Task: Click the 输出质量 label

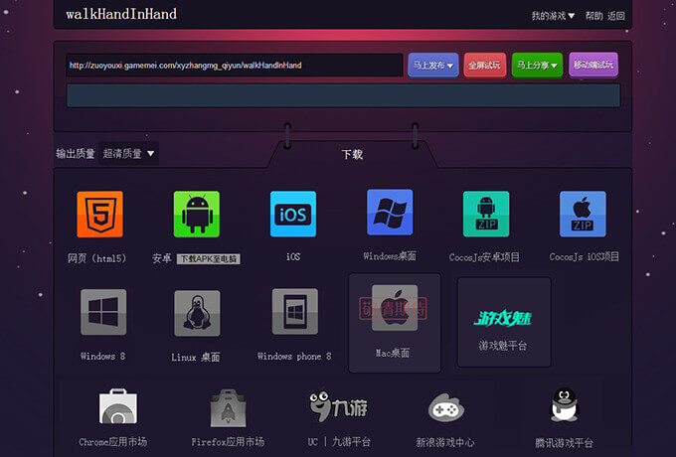Action: pyautogui.click(x=76, y=153)
